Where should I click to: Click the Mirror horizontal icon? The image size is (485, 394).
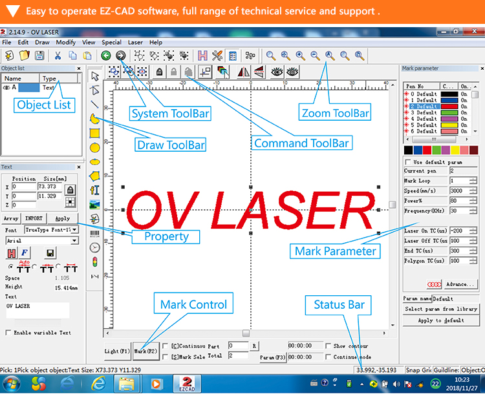[244, 72]
